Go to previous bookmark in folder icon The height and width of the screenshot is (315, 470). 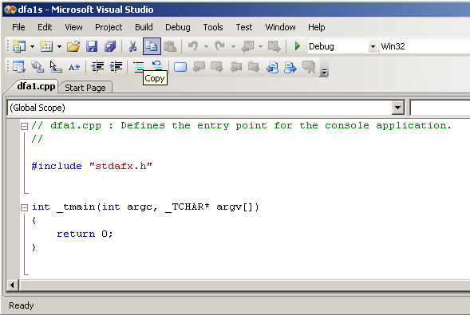236,67
